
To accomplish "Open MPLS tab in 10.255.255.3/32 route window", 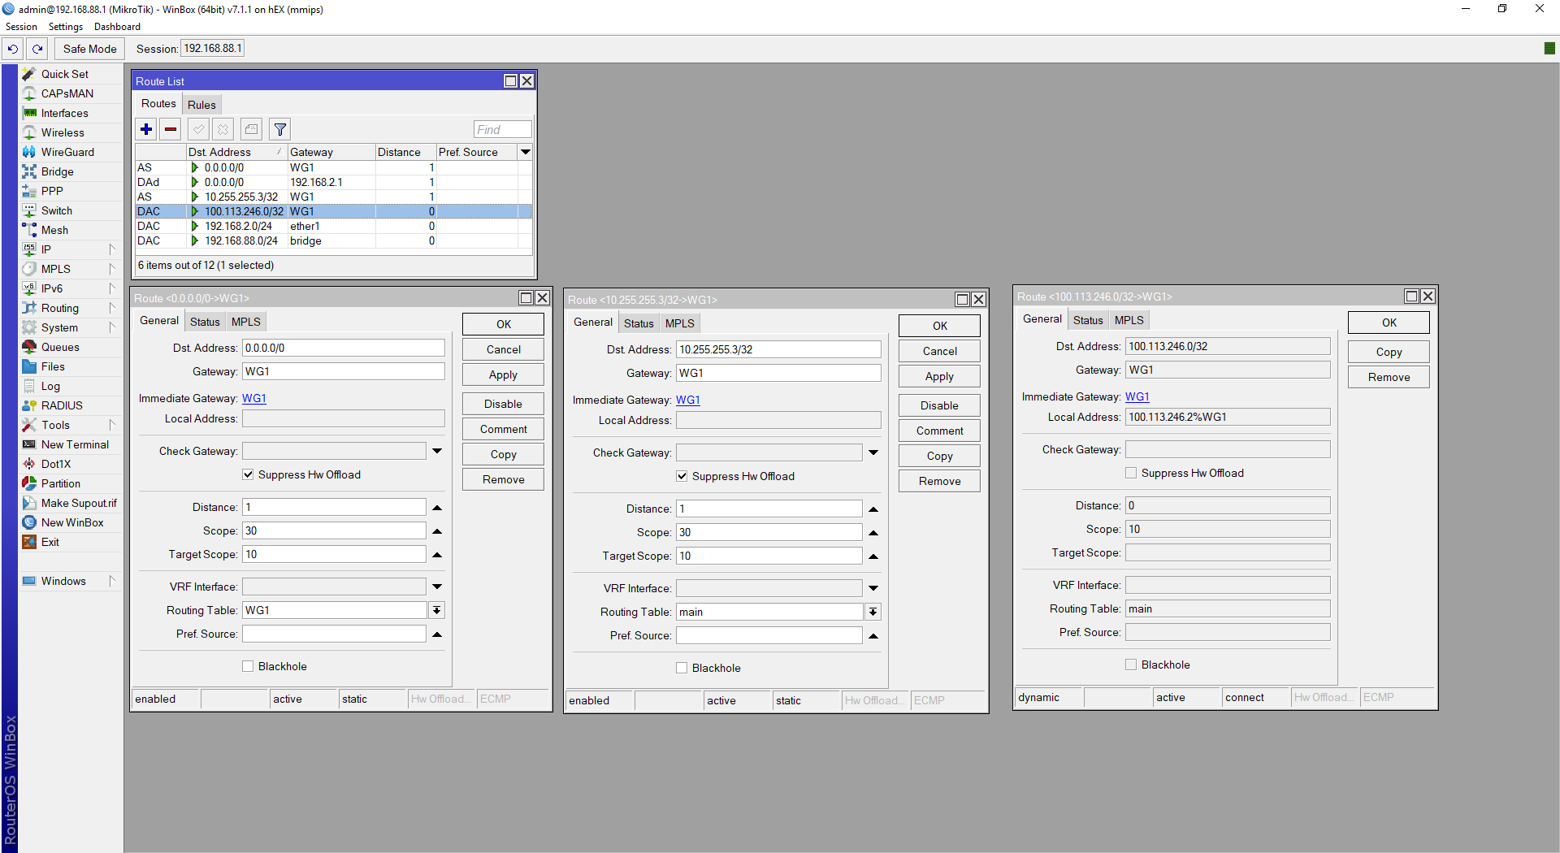I will (x=679, y=323).
